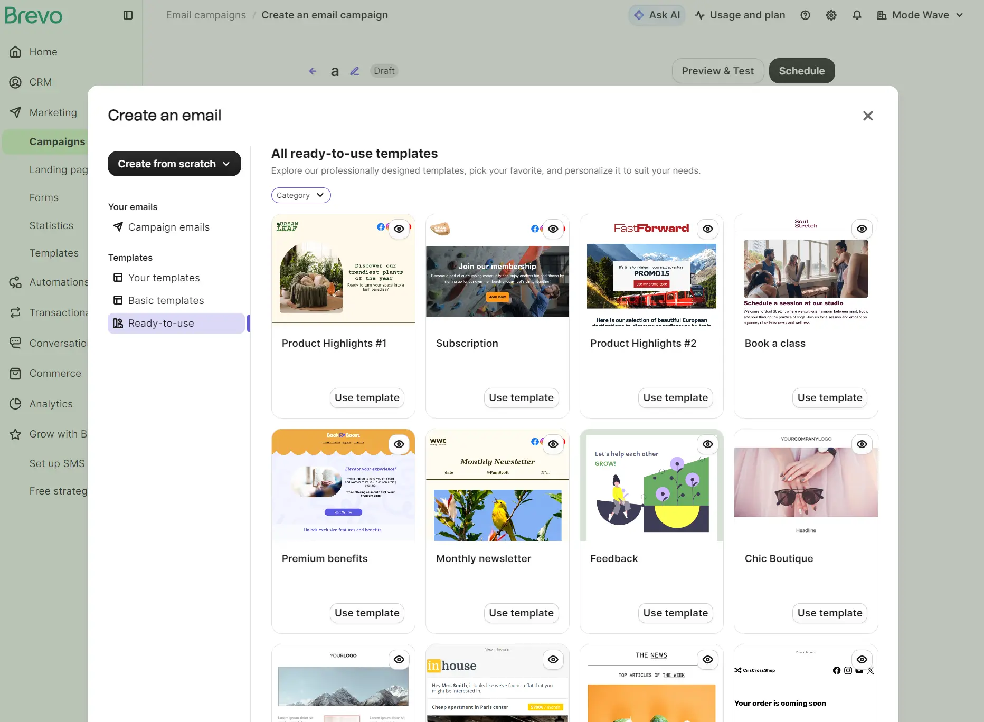The height and width of the screenshot is (722, 984).
Task: Click the Automations icon in sidebar
Action: tap(15, 282)
